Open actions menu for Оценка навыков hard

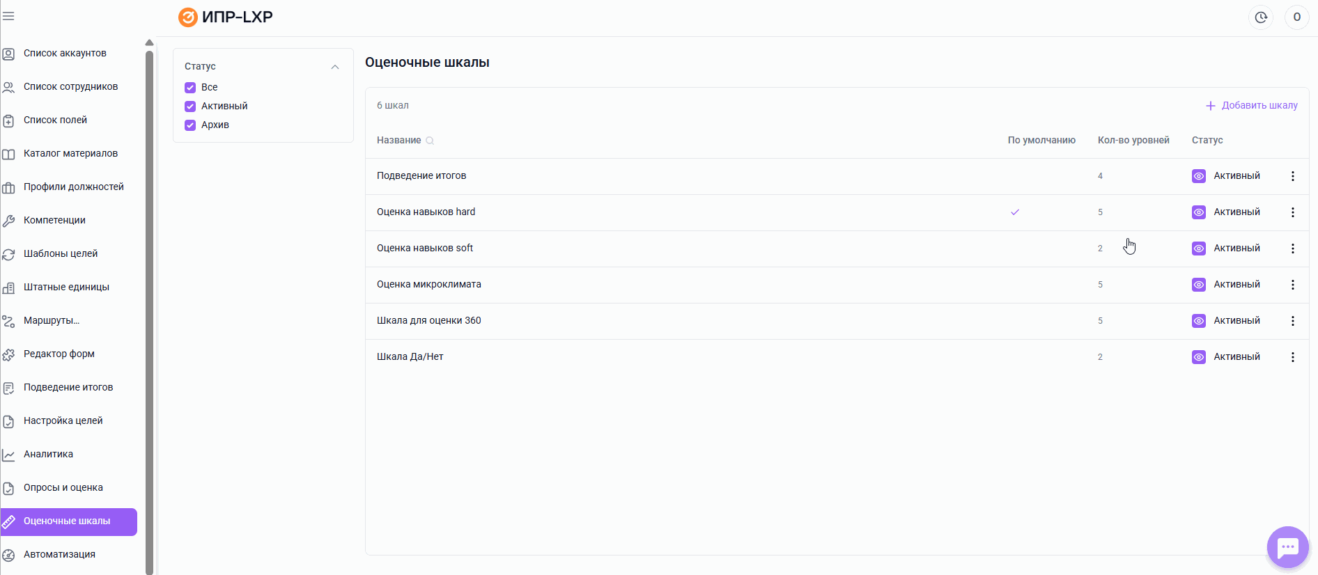click(x=1293, y=212)
